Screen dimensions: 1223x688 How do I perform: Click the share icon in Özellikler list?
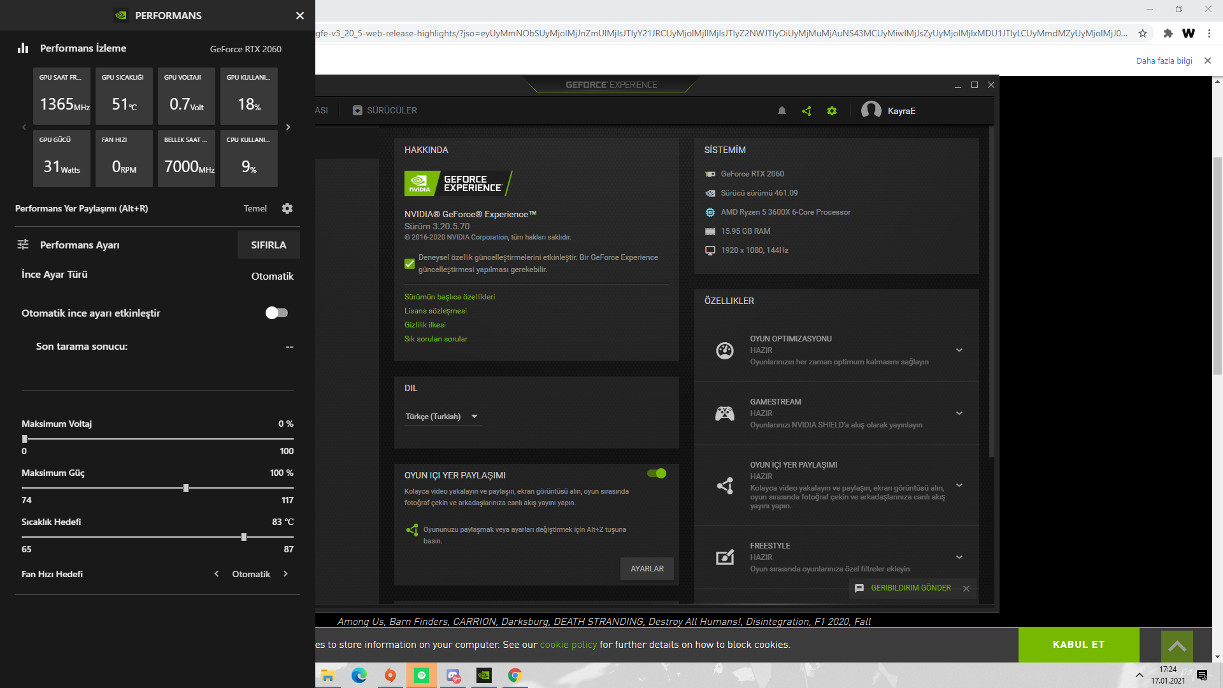725,485
